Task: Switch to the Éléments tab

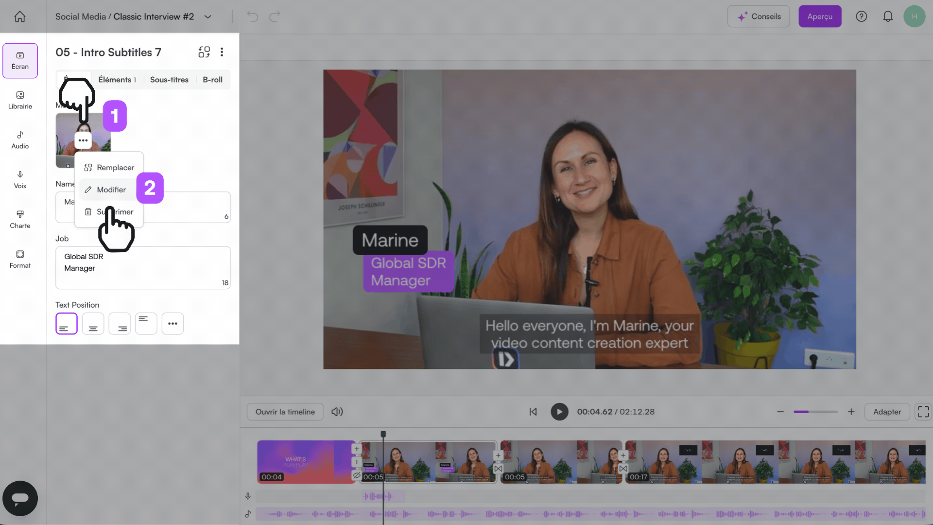Action: point(117,80)
